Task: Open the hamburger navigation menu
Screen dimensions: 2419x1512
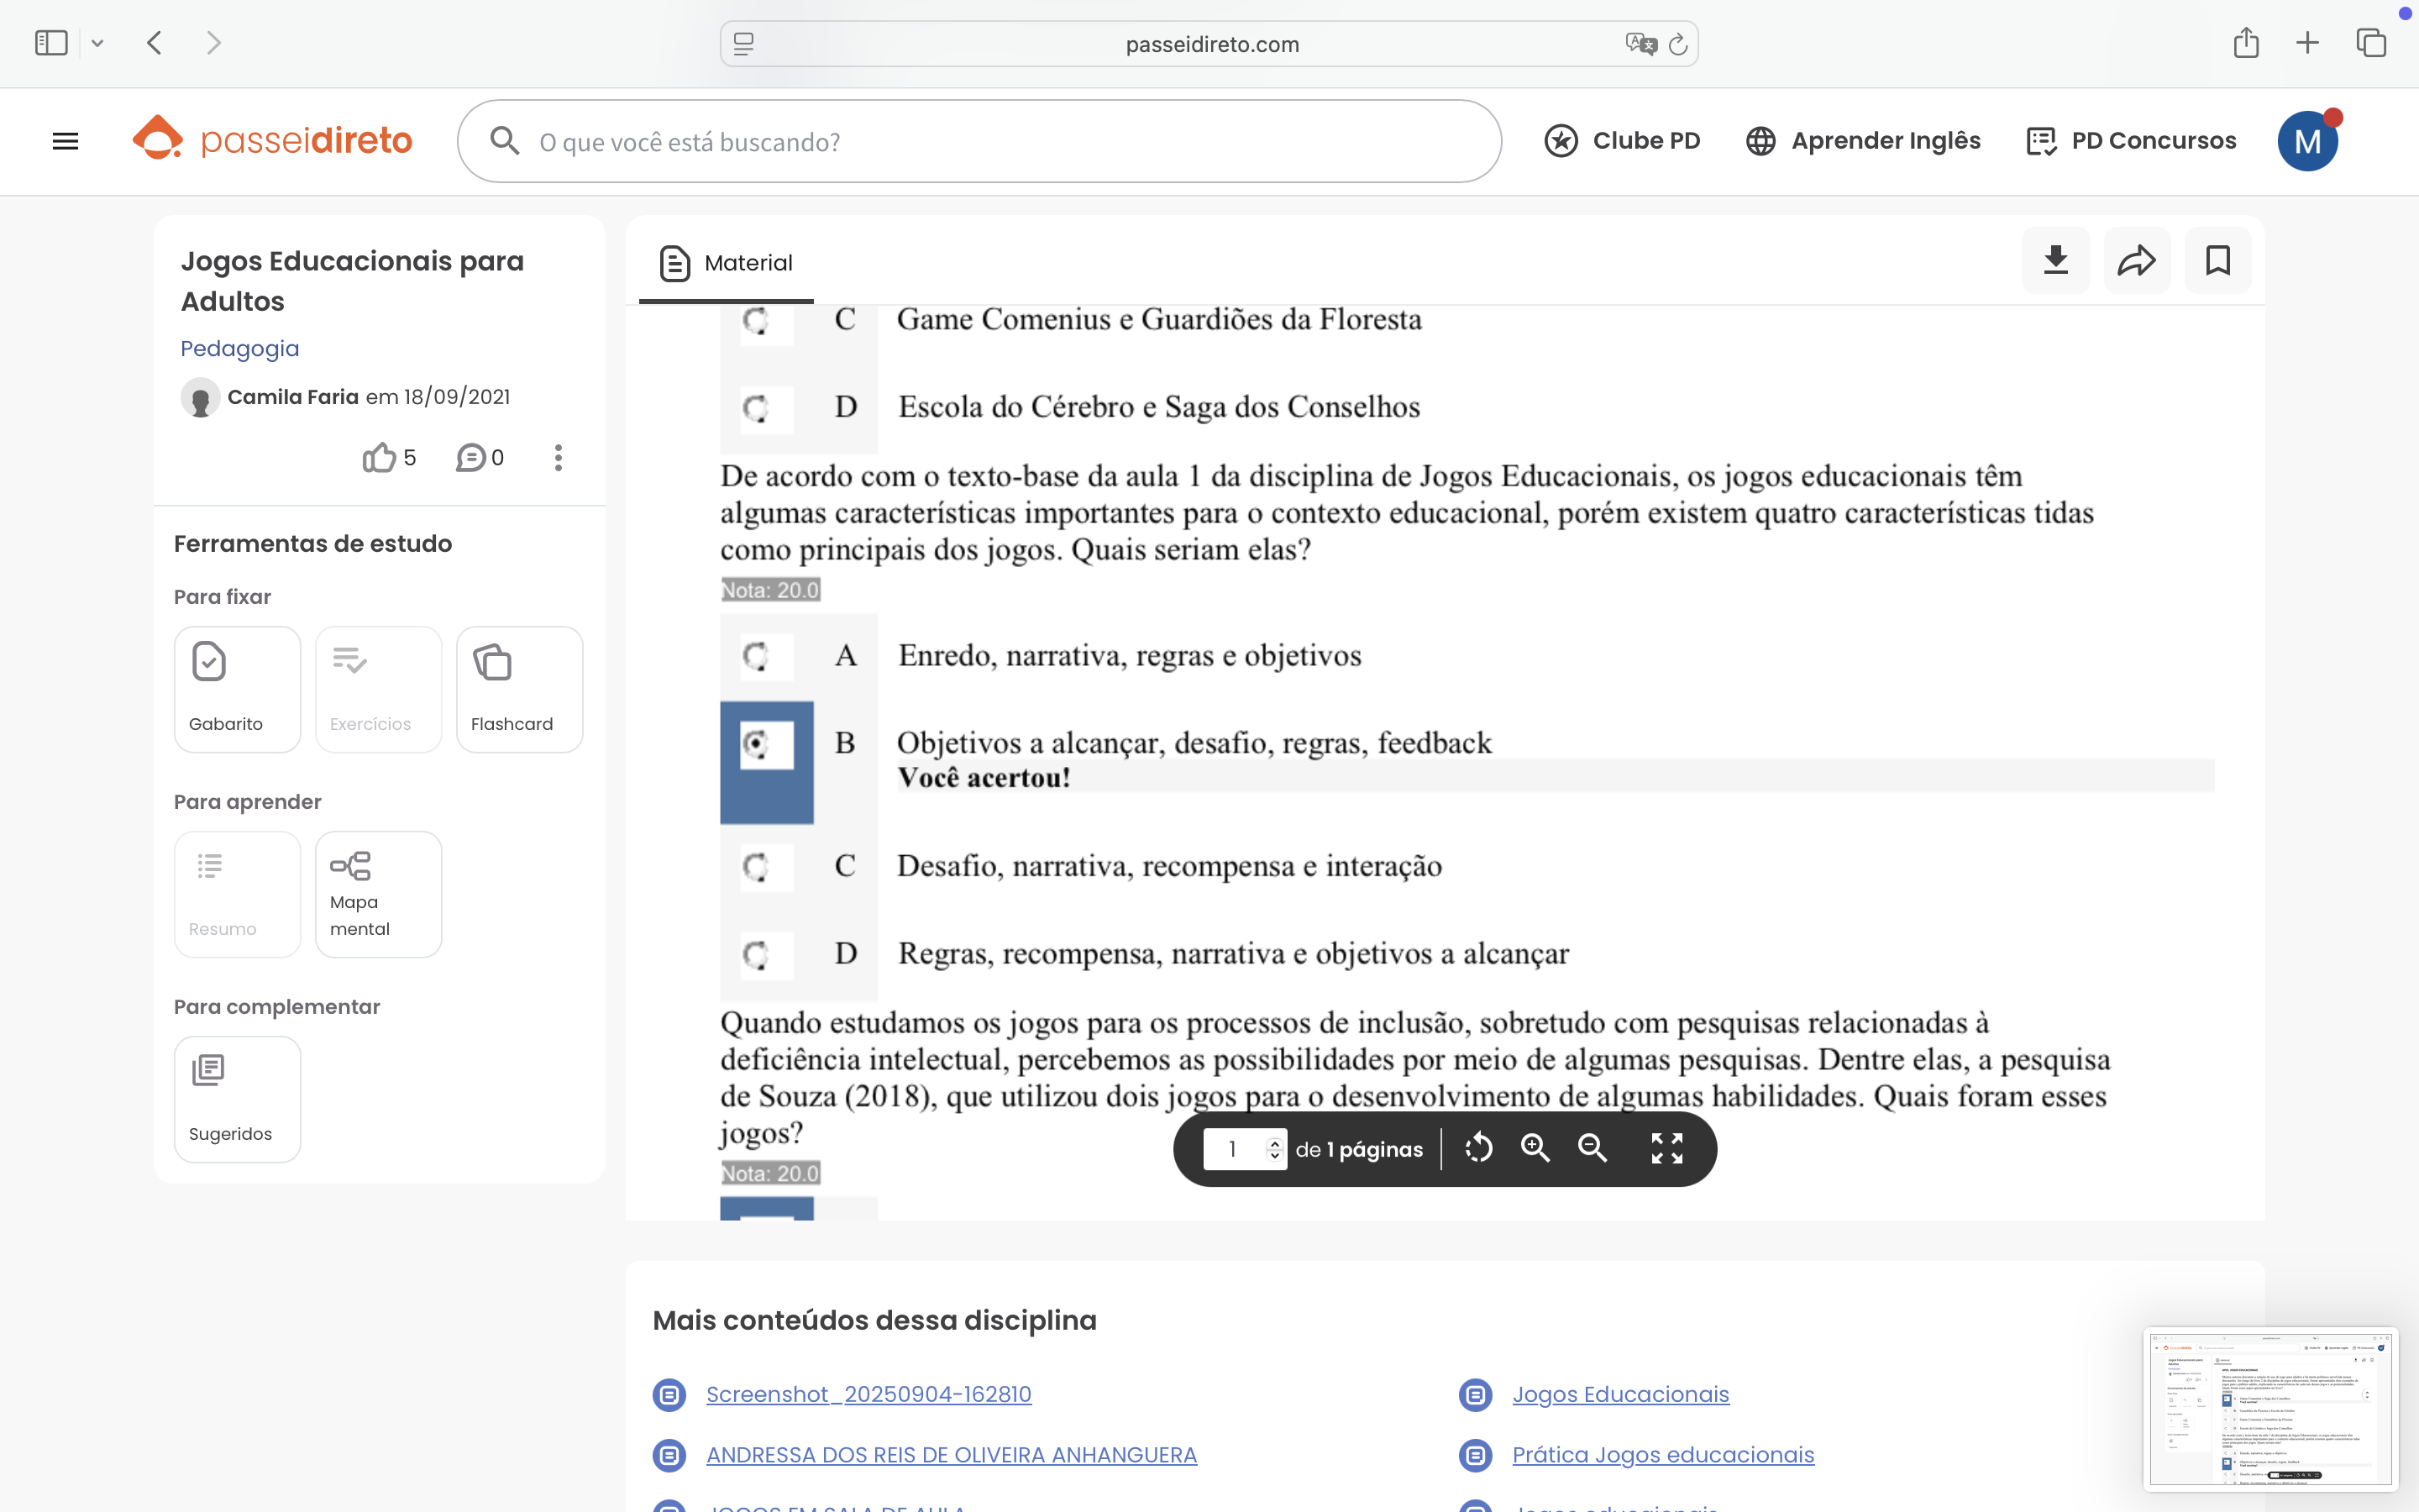Action: click(65, 141)
